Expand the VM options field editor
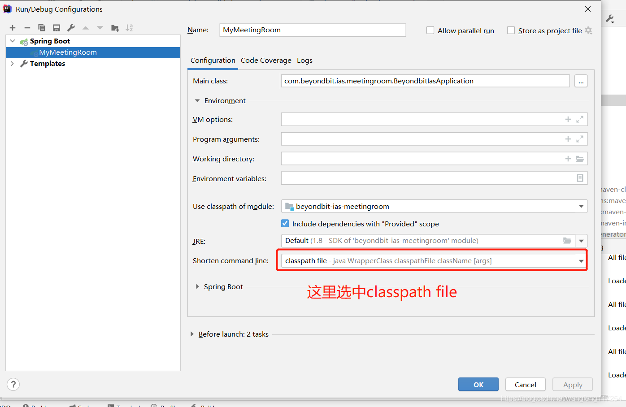Screen dimensions: 626x407 coord(580,119)
